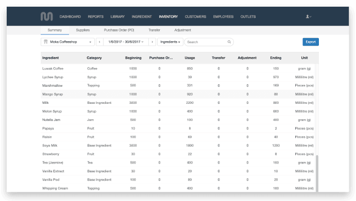356x201 pixels.
Task: Select the Mango Syrup row
Action: [178, 94]
